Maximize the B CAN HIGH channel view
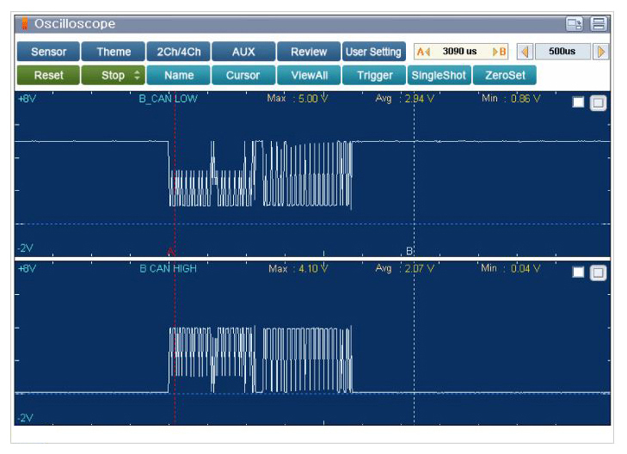This screenshot has height=454, width=627. pos(599,273)
